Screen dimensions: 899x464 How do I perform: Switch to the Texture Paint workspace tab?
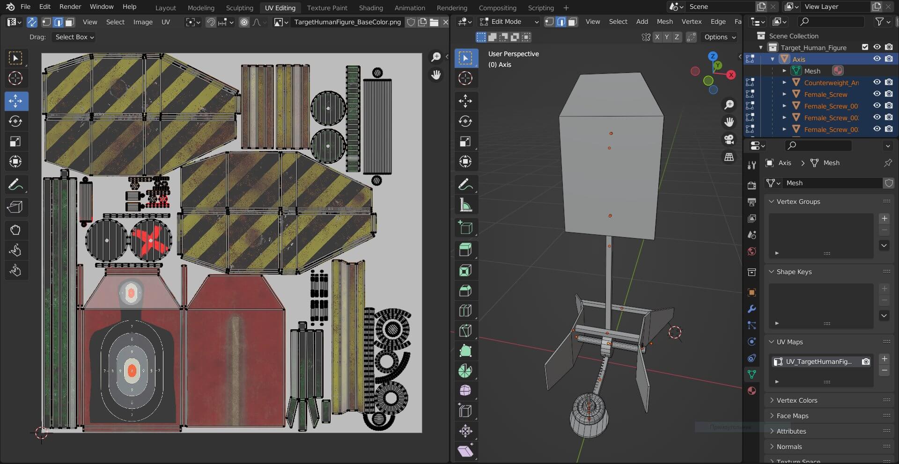(327, 7)
